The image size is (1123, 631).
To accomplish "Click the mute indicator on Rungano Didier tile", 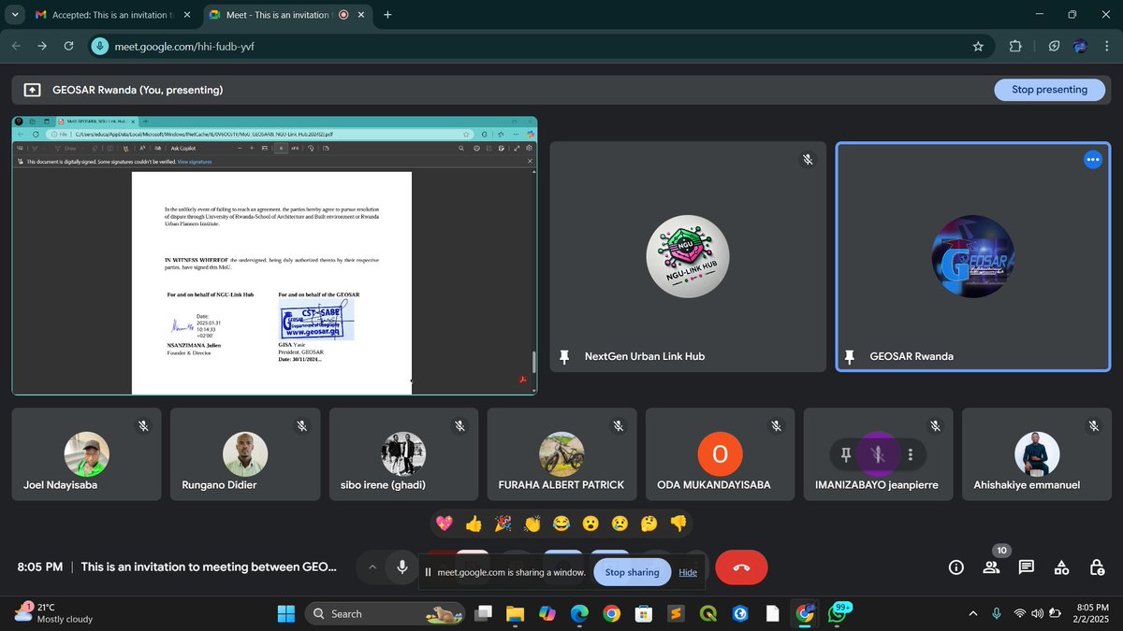I will pos(301,425).
